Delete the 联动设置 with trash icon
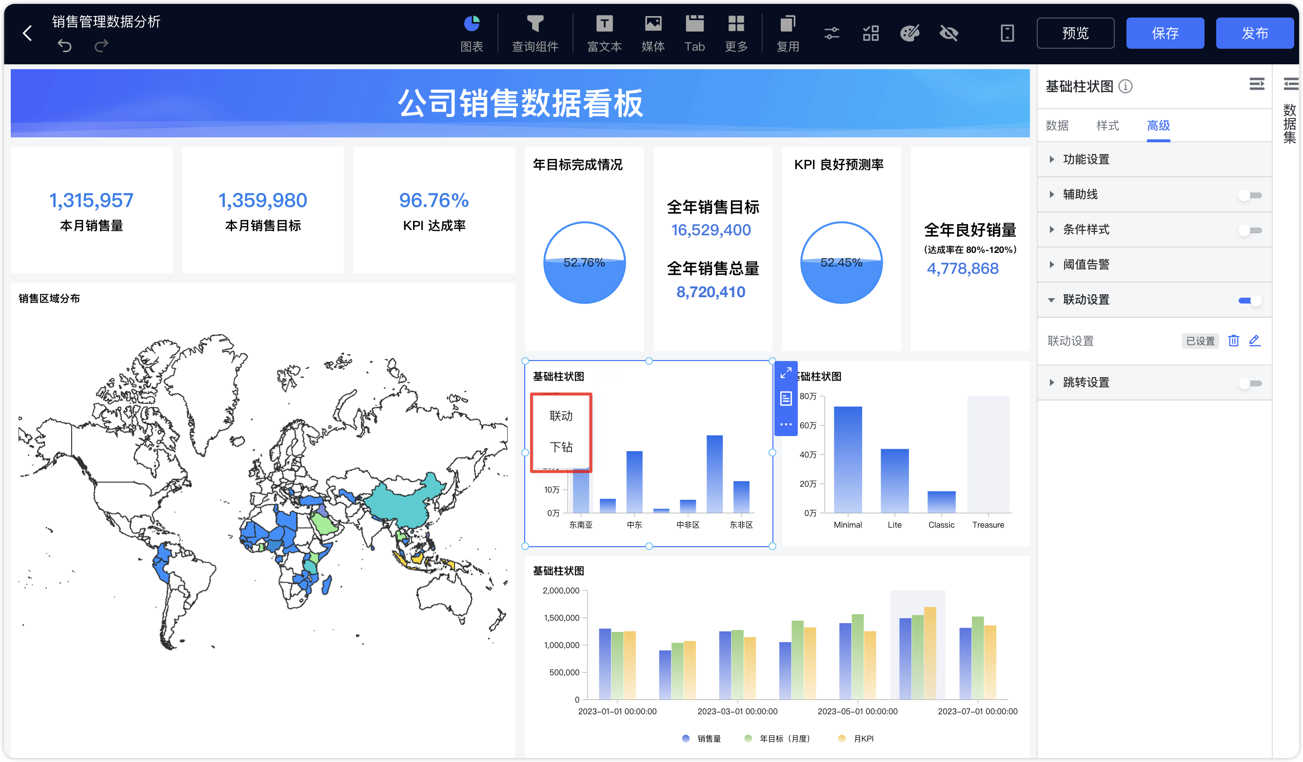The image size is (1303, 762). (x=1233, y=341)
